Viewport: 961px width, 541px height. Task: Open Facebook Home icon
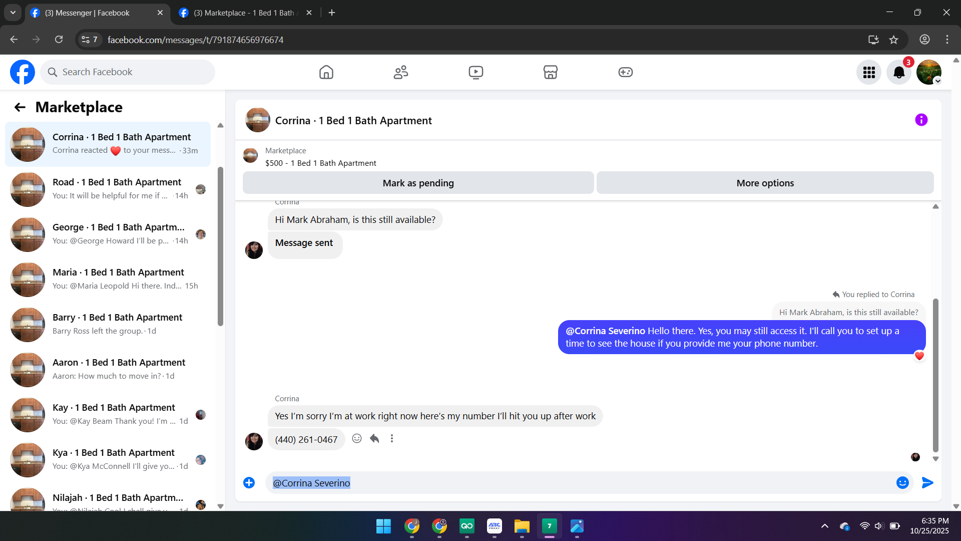[x=326, y=72]
